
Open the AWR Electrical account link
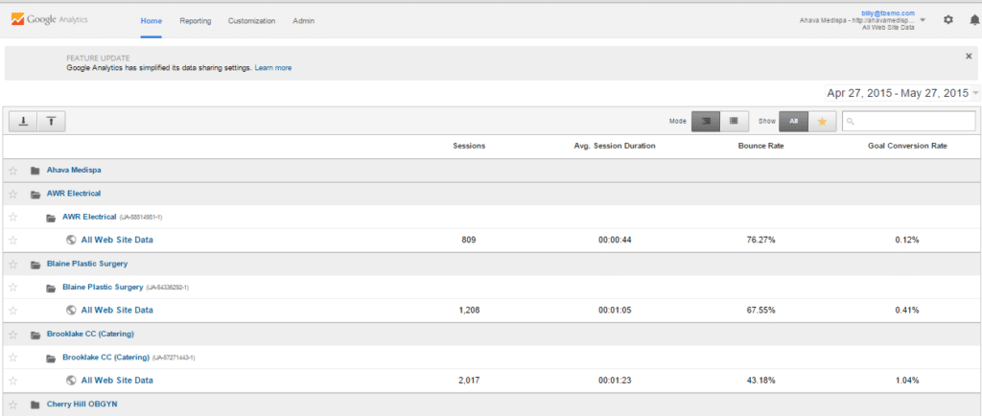[x=74, y=194]
